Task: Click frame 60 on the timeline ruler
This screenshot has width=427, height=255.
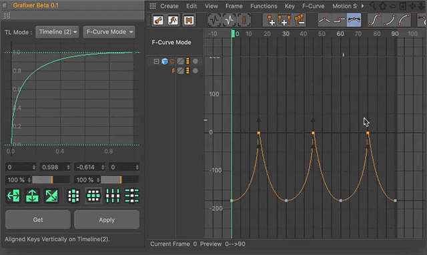Action: (x=340, y=34)
